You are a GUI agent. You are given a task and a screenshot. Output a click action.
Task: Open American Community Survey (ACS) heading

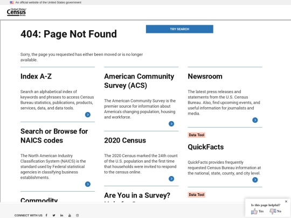(x=139, y=81)
